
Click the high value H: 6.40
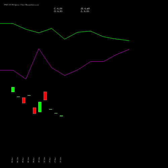click(x=85, y=9)
